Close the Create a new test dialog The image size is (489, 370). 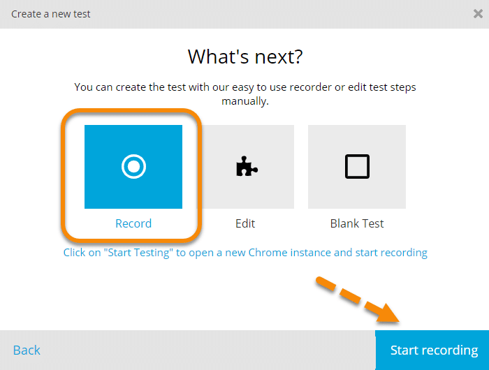coord(478,14)
